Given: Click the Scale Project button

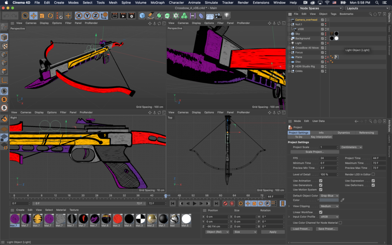Looking at the screenshot, I should pos(315,152).
